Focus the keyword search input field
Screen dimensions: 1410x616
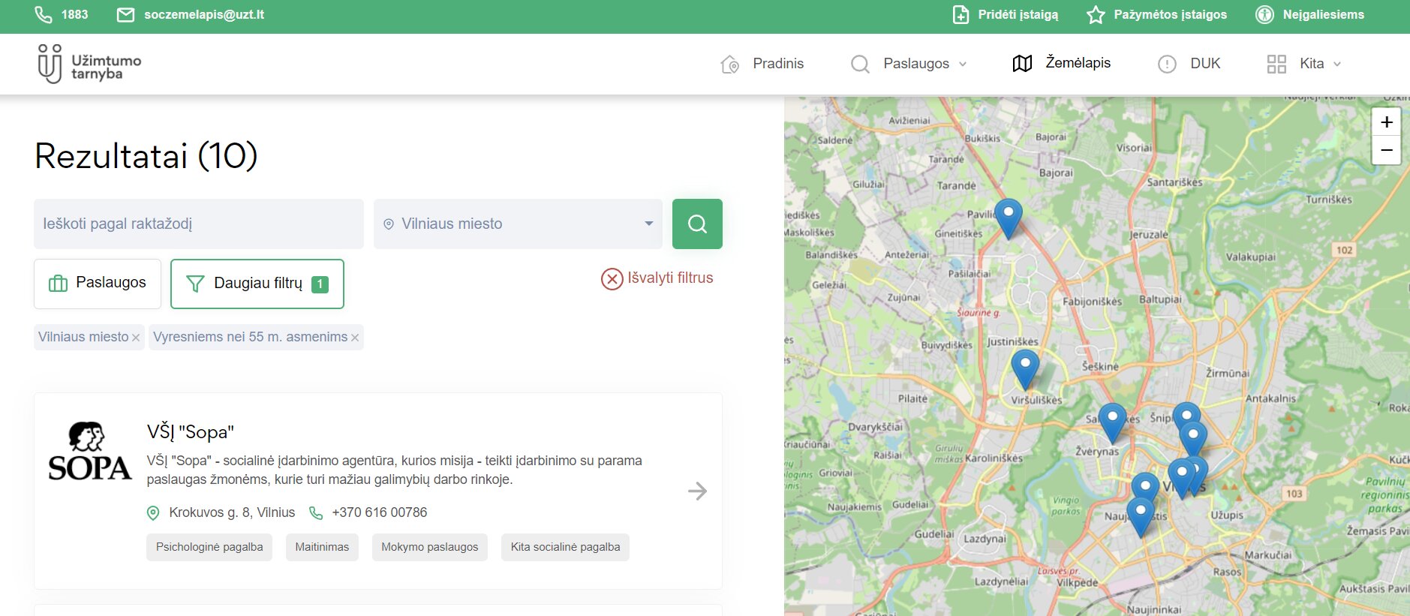[x=198, y=224]
